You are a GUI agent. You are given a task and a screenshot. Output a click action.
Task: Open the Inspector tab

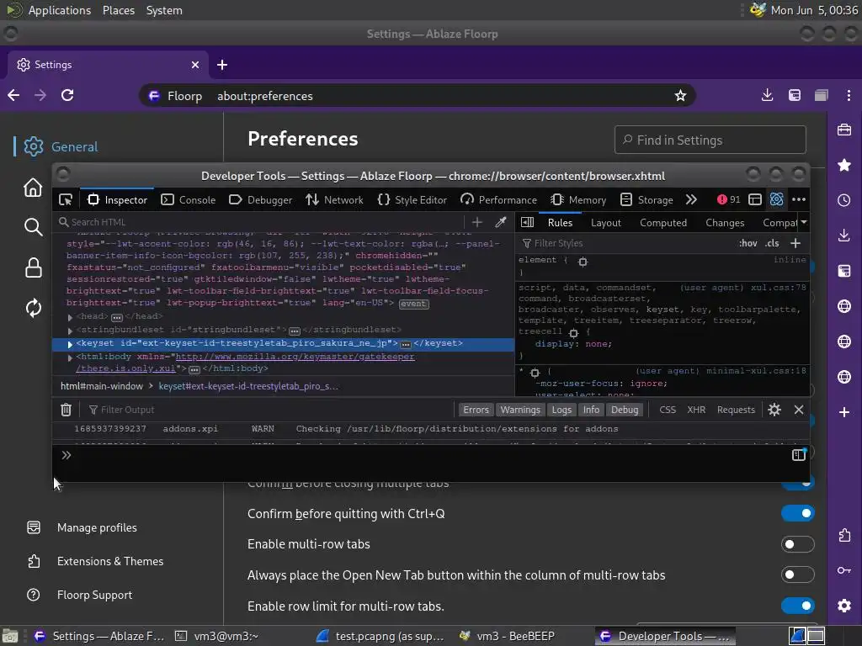[117, 200]
